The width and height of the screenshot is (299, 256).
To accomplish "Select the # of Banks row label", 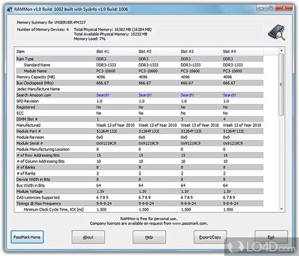I will [x=26, y=167].
